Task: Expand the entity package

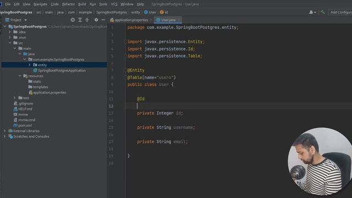Action: (x=29, y=65)
